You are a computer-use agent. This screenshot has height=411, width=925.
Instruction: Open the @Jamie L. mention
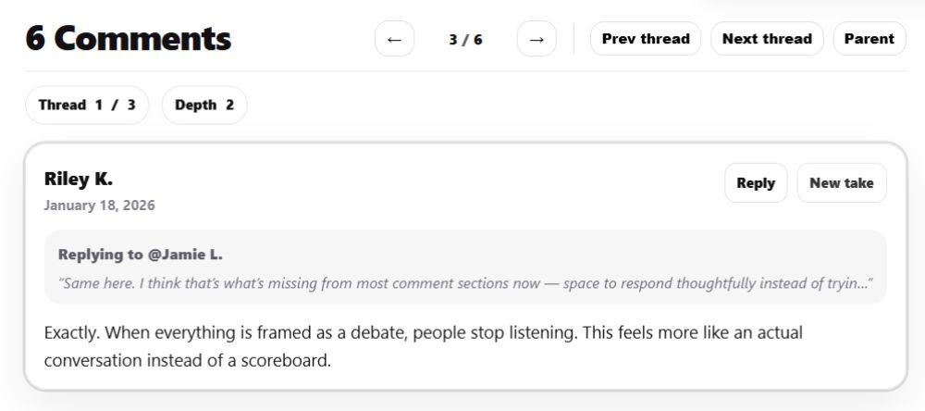tap(185, 255)
